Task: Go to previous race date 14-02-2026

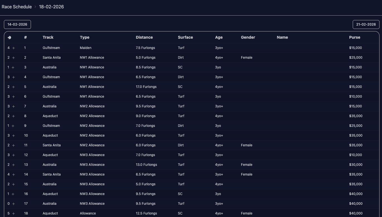Action: (x=17, y=24)
